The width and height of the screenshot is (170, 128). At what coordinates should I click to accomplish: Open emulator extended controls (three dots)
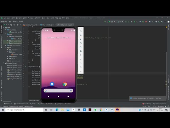pyautogui.click(x=80, y=71)
